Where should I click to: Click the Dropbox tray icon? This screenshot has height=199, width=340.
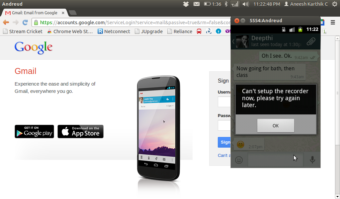(x=186, y=4)
